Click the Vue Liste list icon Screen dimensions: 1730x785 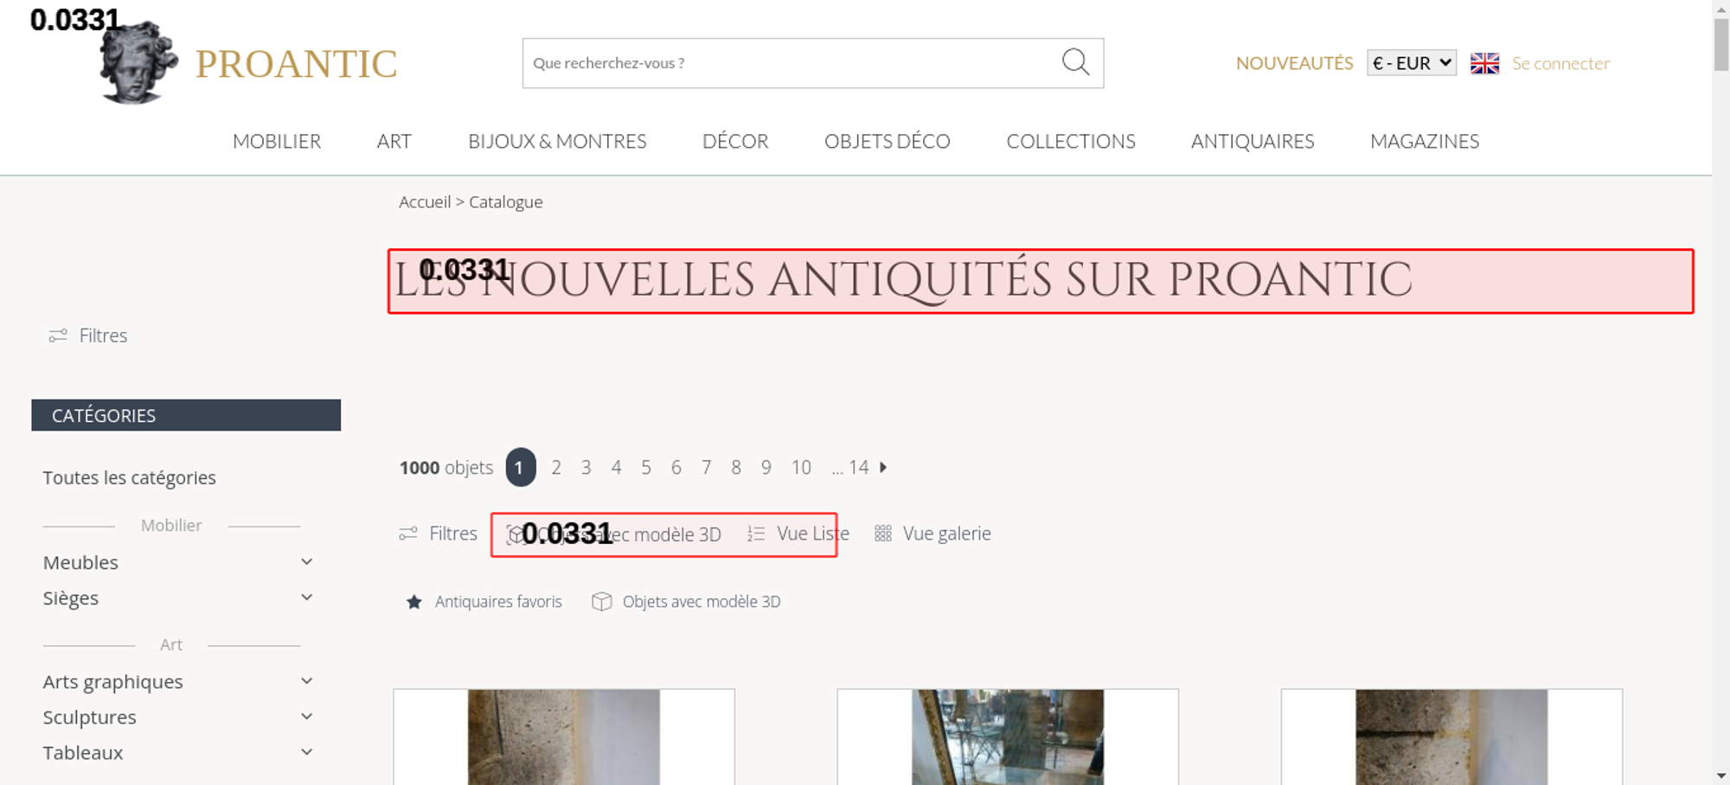pyautogui.click(x=756, y=534)
